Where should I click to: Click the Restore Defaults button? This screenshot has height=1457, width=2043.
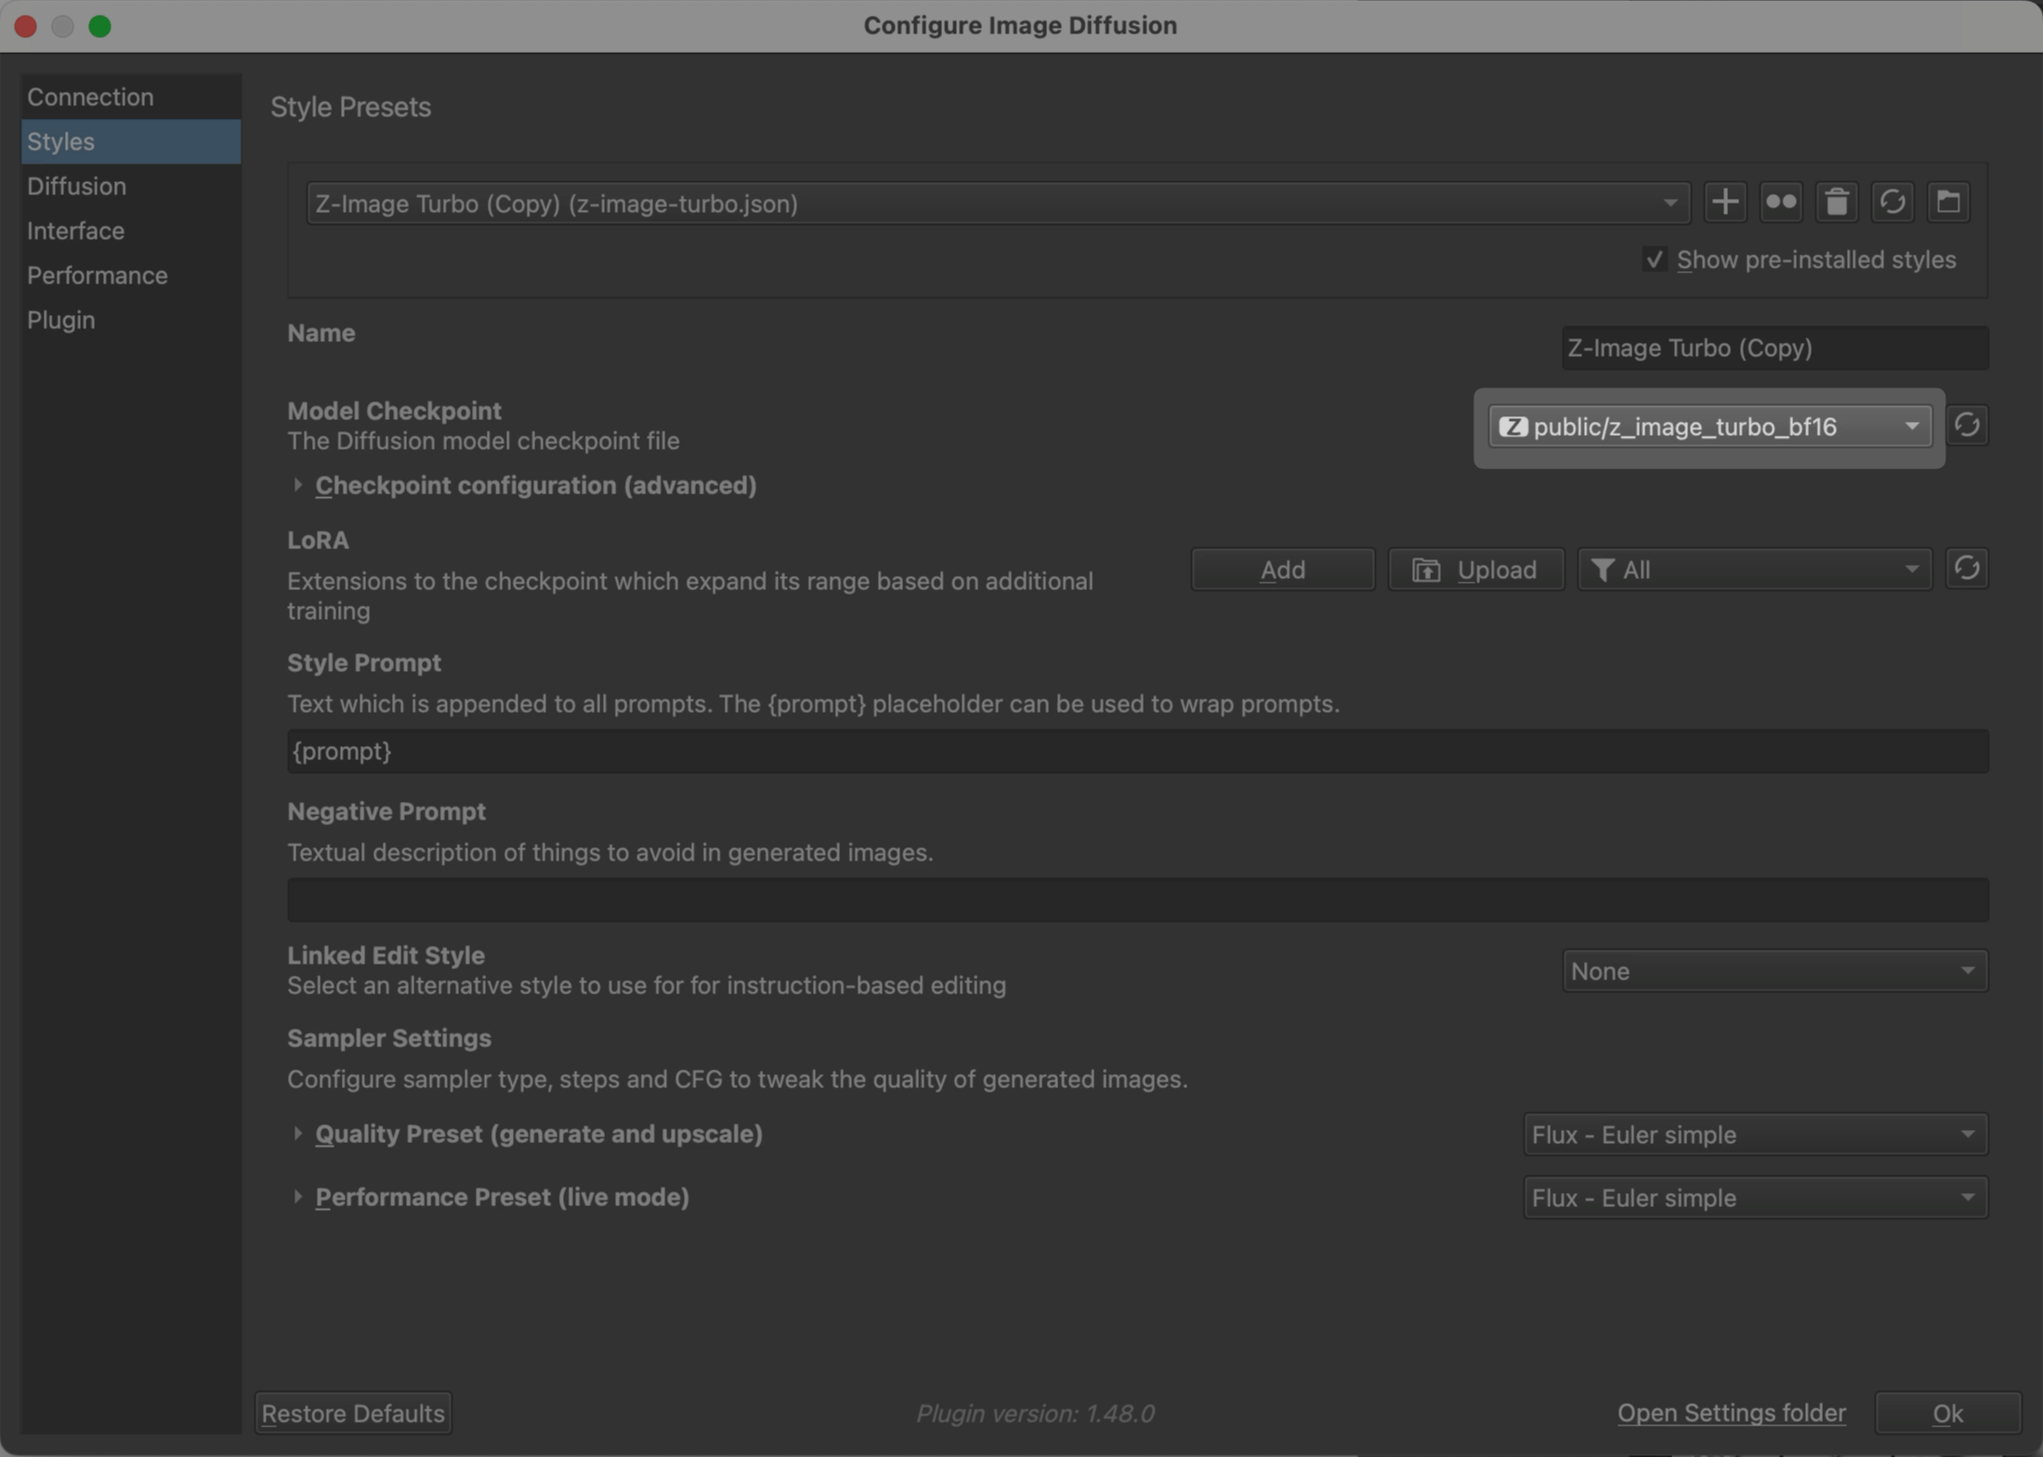353,1413
